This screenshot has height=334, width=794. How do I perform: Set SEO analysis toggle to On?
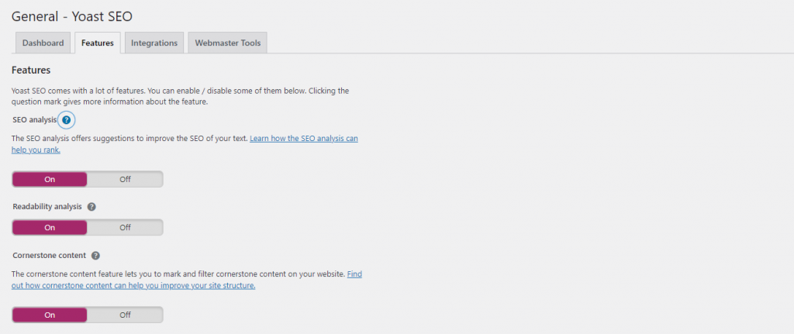tap(50, 180)
